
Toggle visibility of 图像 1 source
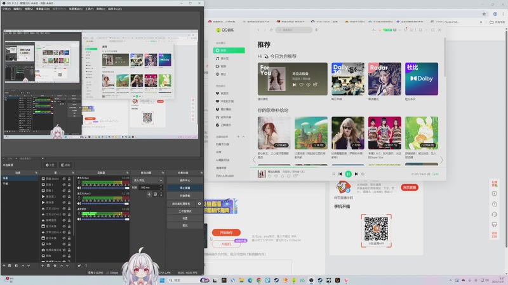click(x=64, y=184)
